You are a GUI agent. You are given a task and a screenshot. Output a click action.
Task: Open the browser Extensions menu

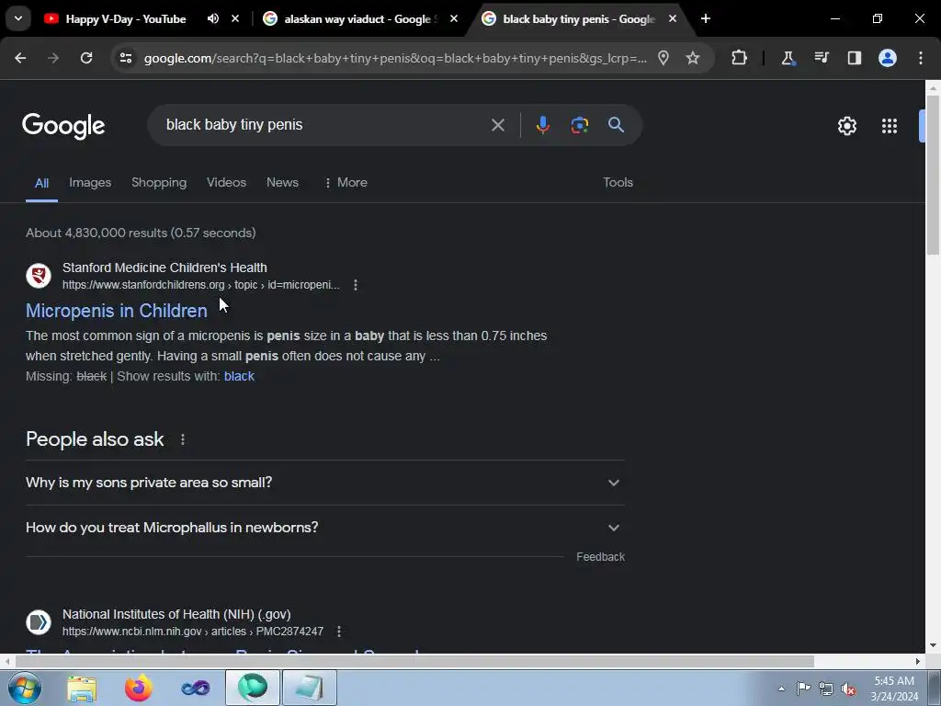coord(740,58)
